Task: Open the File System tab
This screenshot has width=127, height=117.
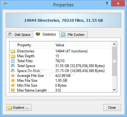Action: pos(73,35)
